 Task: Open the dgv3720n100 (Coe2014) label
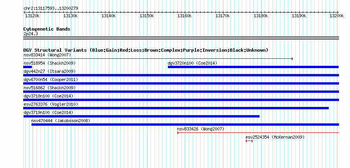[192, 63]
